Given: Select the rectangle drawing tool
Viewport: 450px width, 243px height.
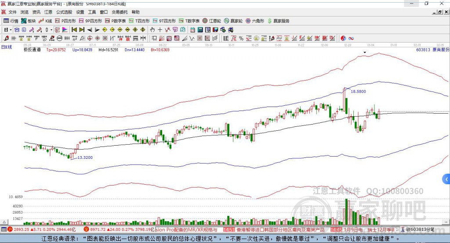Looking at the screenshot, I should (x=154, y=39).
